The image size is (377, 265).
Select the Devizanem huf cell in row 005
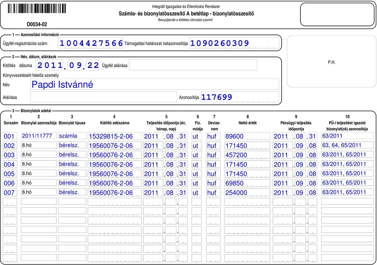coord(213,174)
